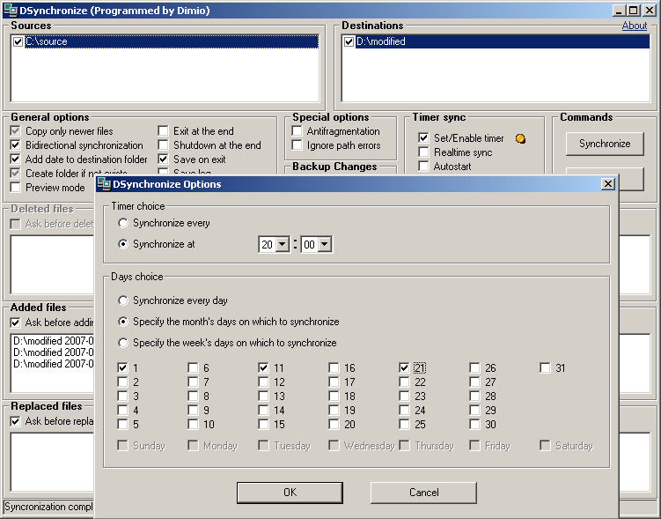The width and height of the screenshot is (661, 519).
Task: Check day 7 checkbox
Action: 193,382
